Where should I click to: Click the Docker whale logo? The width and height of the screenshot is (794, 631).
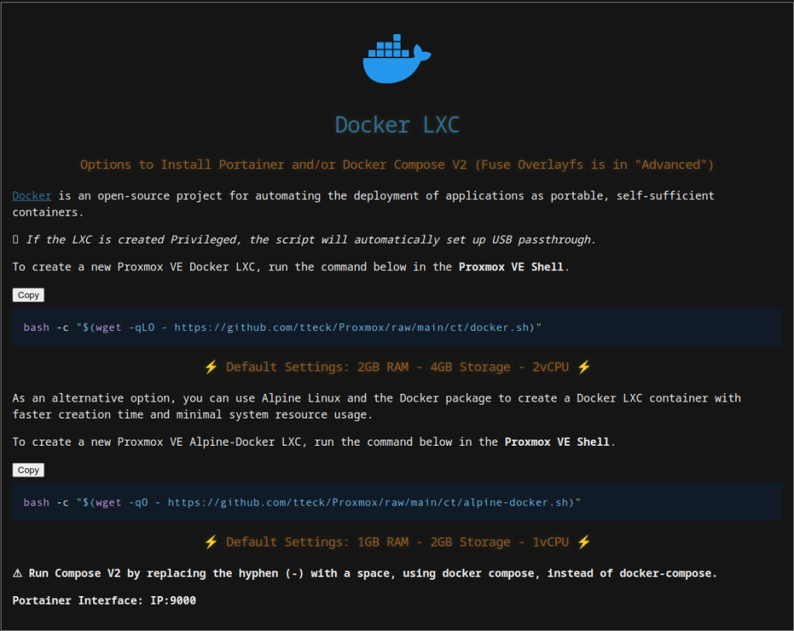pyautogui.click(x=397, y=59)
